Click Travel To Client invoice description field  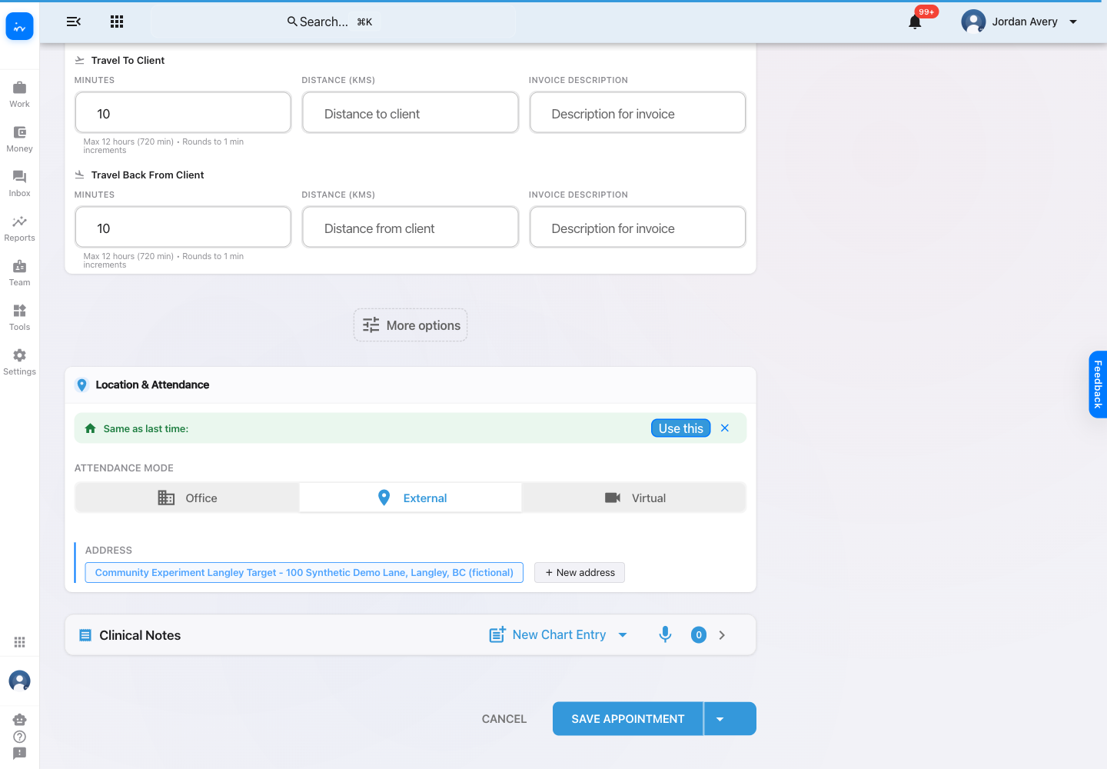pyautogui.click(x=637, y=113)
